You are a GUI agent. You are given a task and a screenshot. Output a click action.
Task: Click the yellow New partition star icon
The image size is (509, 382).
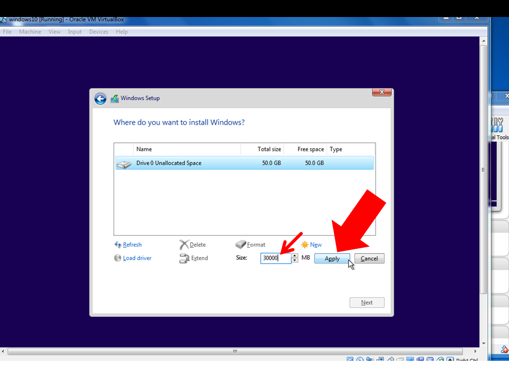coord(305,245)
